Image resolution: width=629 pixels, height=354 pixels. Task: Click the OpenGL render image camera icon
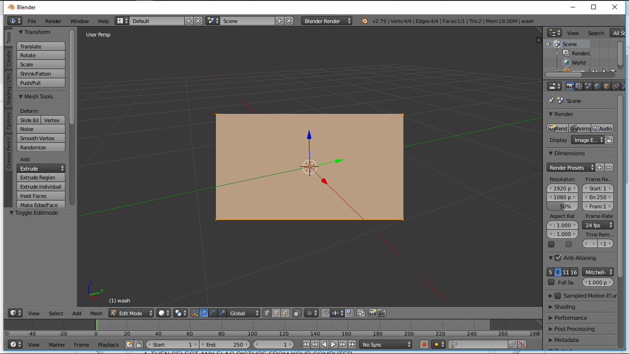point(372,313)
